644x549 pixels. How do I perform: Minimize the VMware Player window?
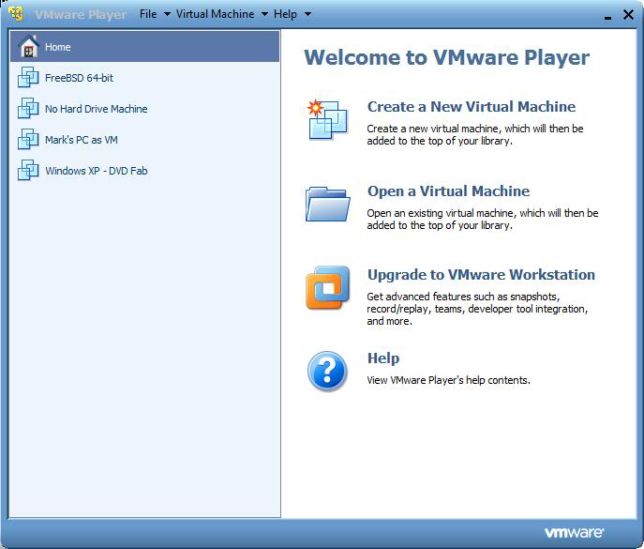607,17
